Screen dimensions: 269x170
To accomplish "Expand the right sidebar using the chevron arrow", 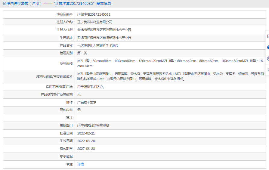I will 268,70.
